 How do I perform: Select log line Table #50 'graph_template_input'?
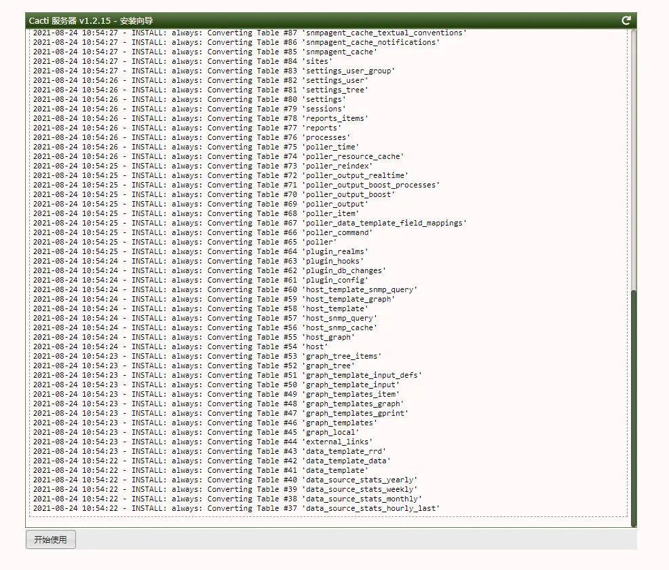[x=216, y=385]
